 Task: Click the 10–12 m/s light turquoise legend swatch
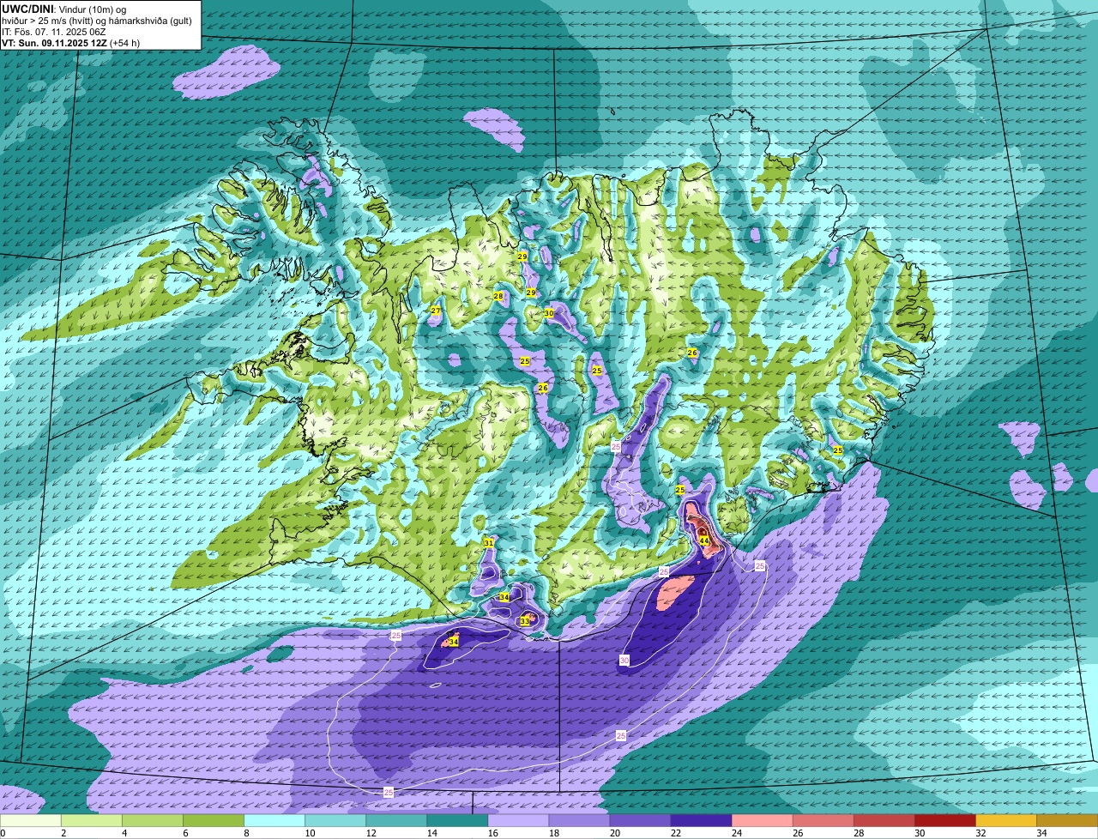[335, 821]
